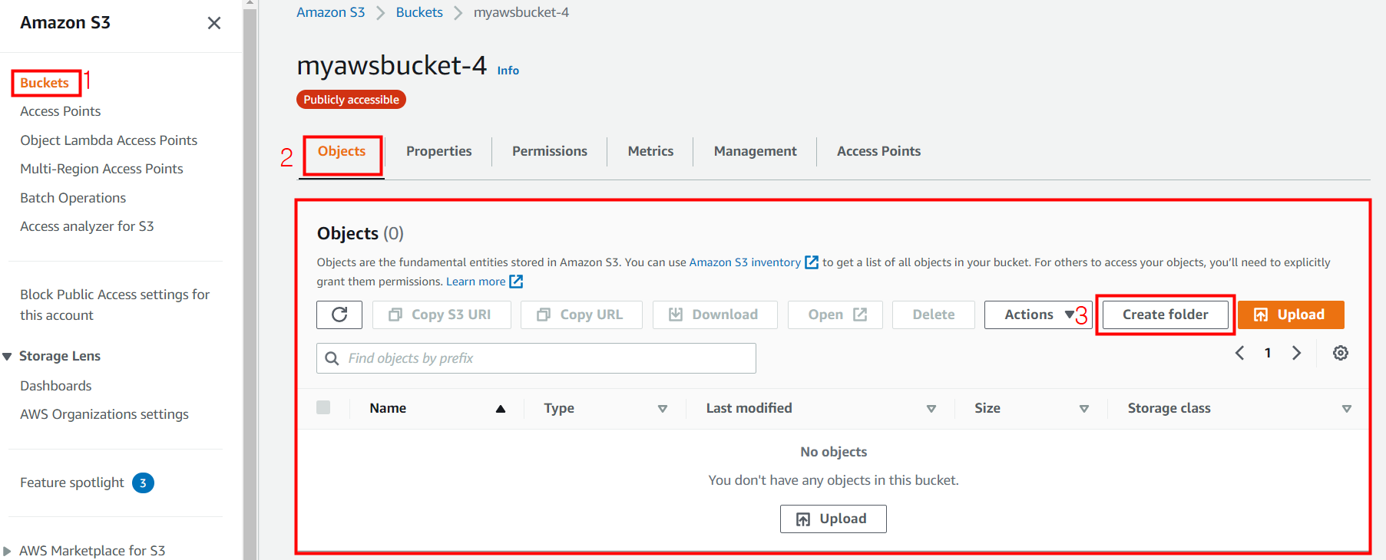The height and width of the screenshot is (560, 1386).
Task: Switch to the Objects tab
Action: [x=342, y=151]
